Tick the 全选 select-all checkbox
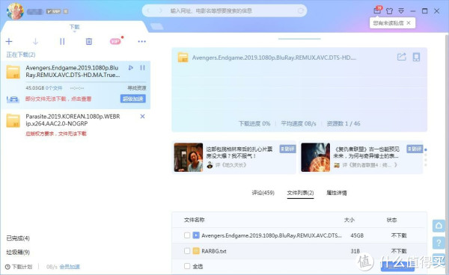This screenshot has width=449, height=275. point(187,266)
